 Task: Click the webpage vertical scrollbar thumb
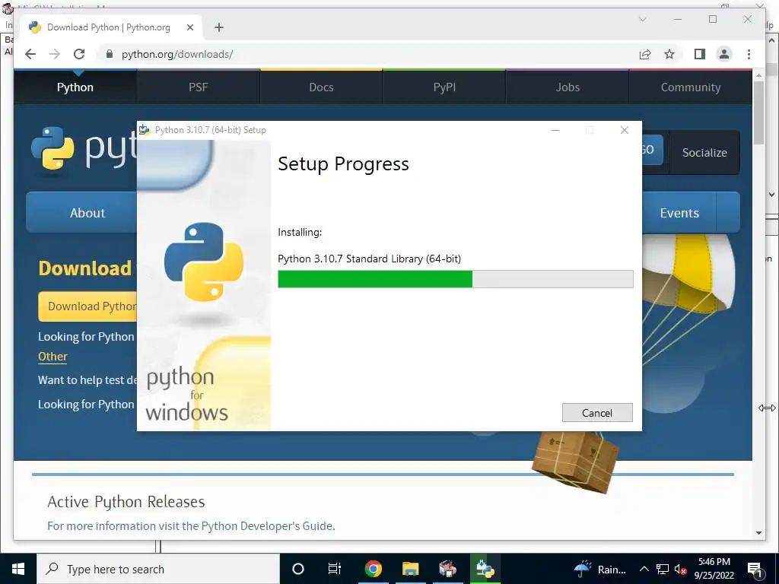point(758,113)
